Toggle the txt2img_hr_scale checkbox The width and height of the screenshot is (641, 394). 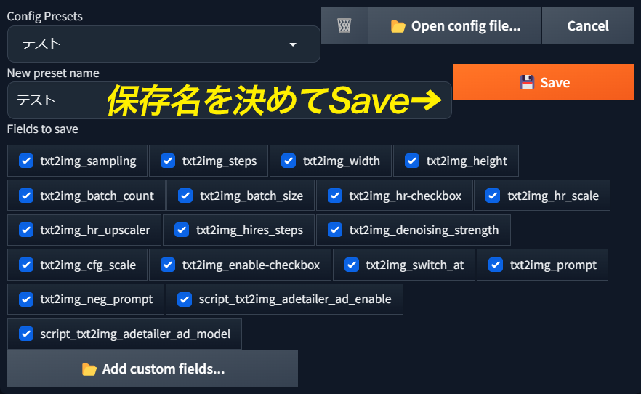(493, 196)
